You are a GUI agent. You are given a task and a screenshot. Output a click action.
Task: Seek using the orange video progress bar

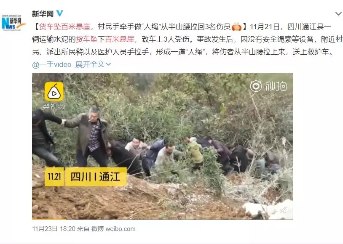[x=163, y=219]
